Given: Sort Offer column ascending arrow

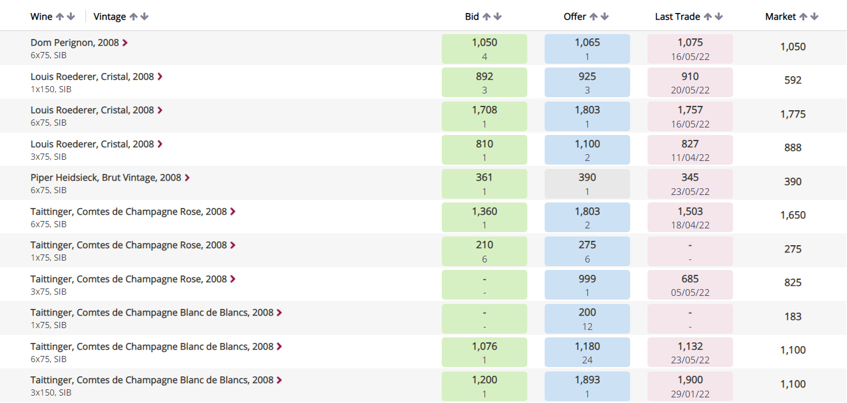Looking at the screenshot, I should [594, 17].
